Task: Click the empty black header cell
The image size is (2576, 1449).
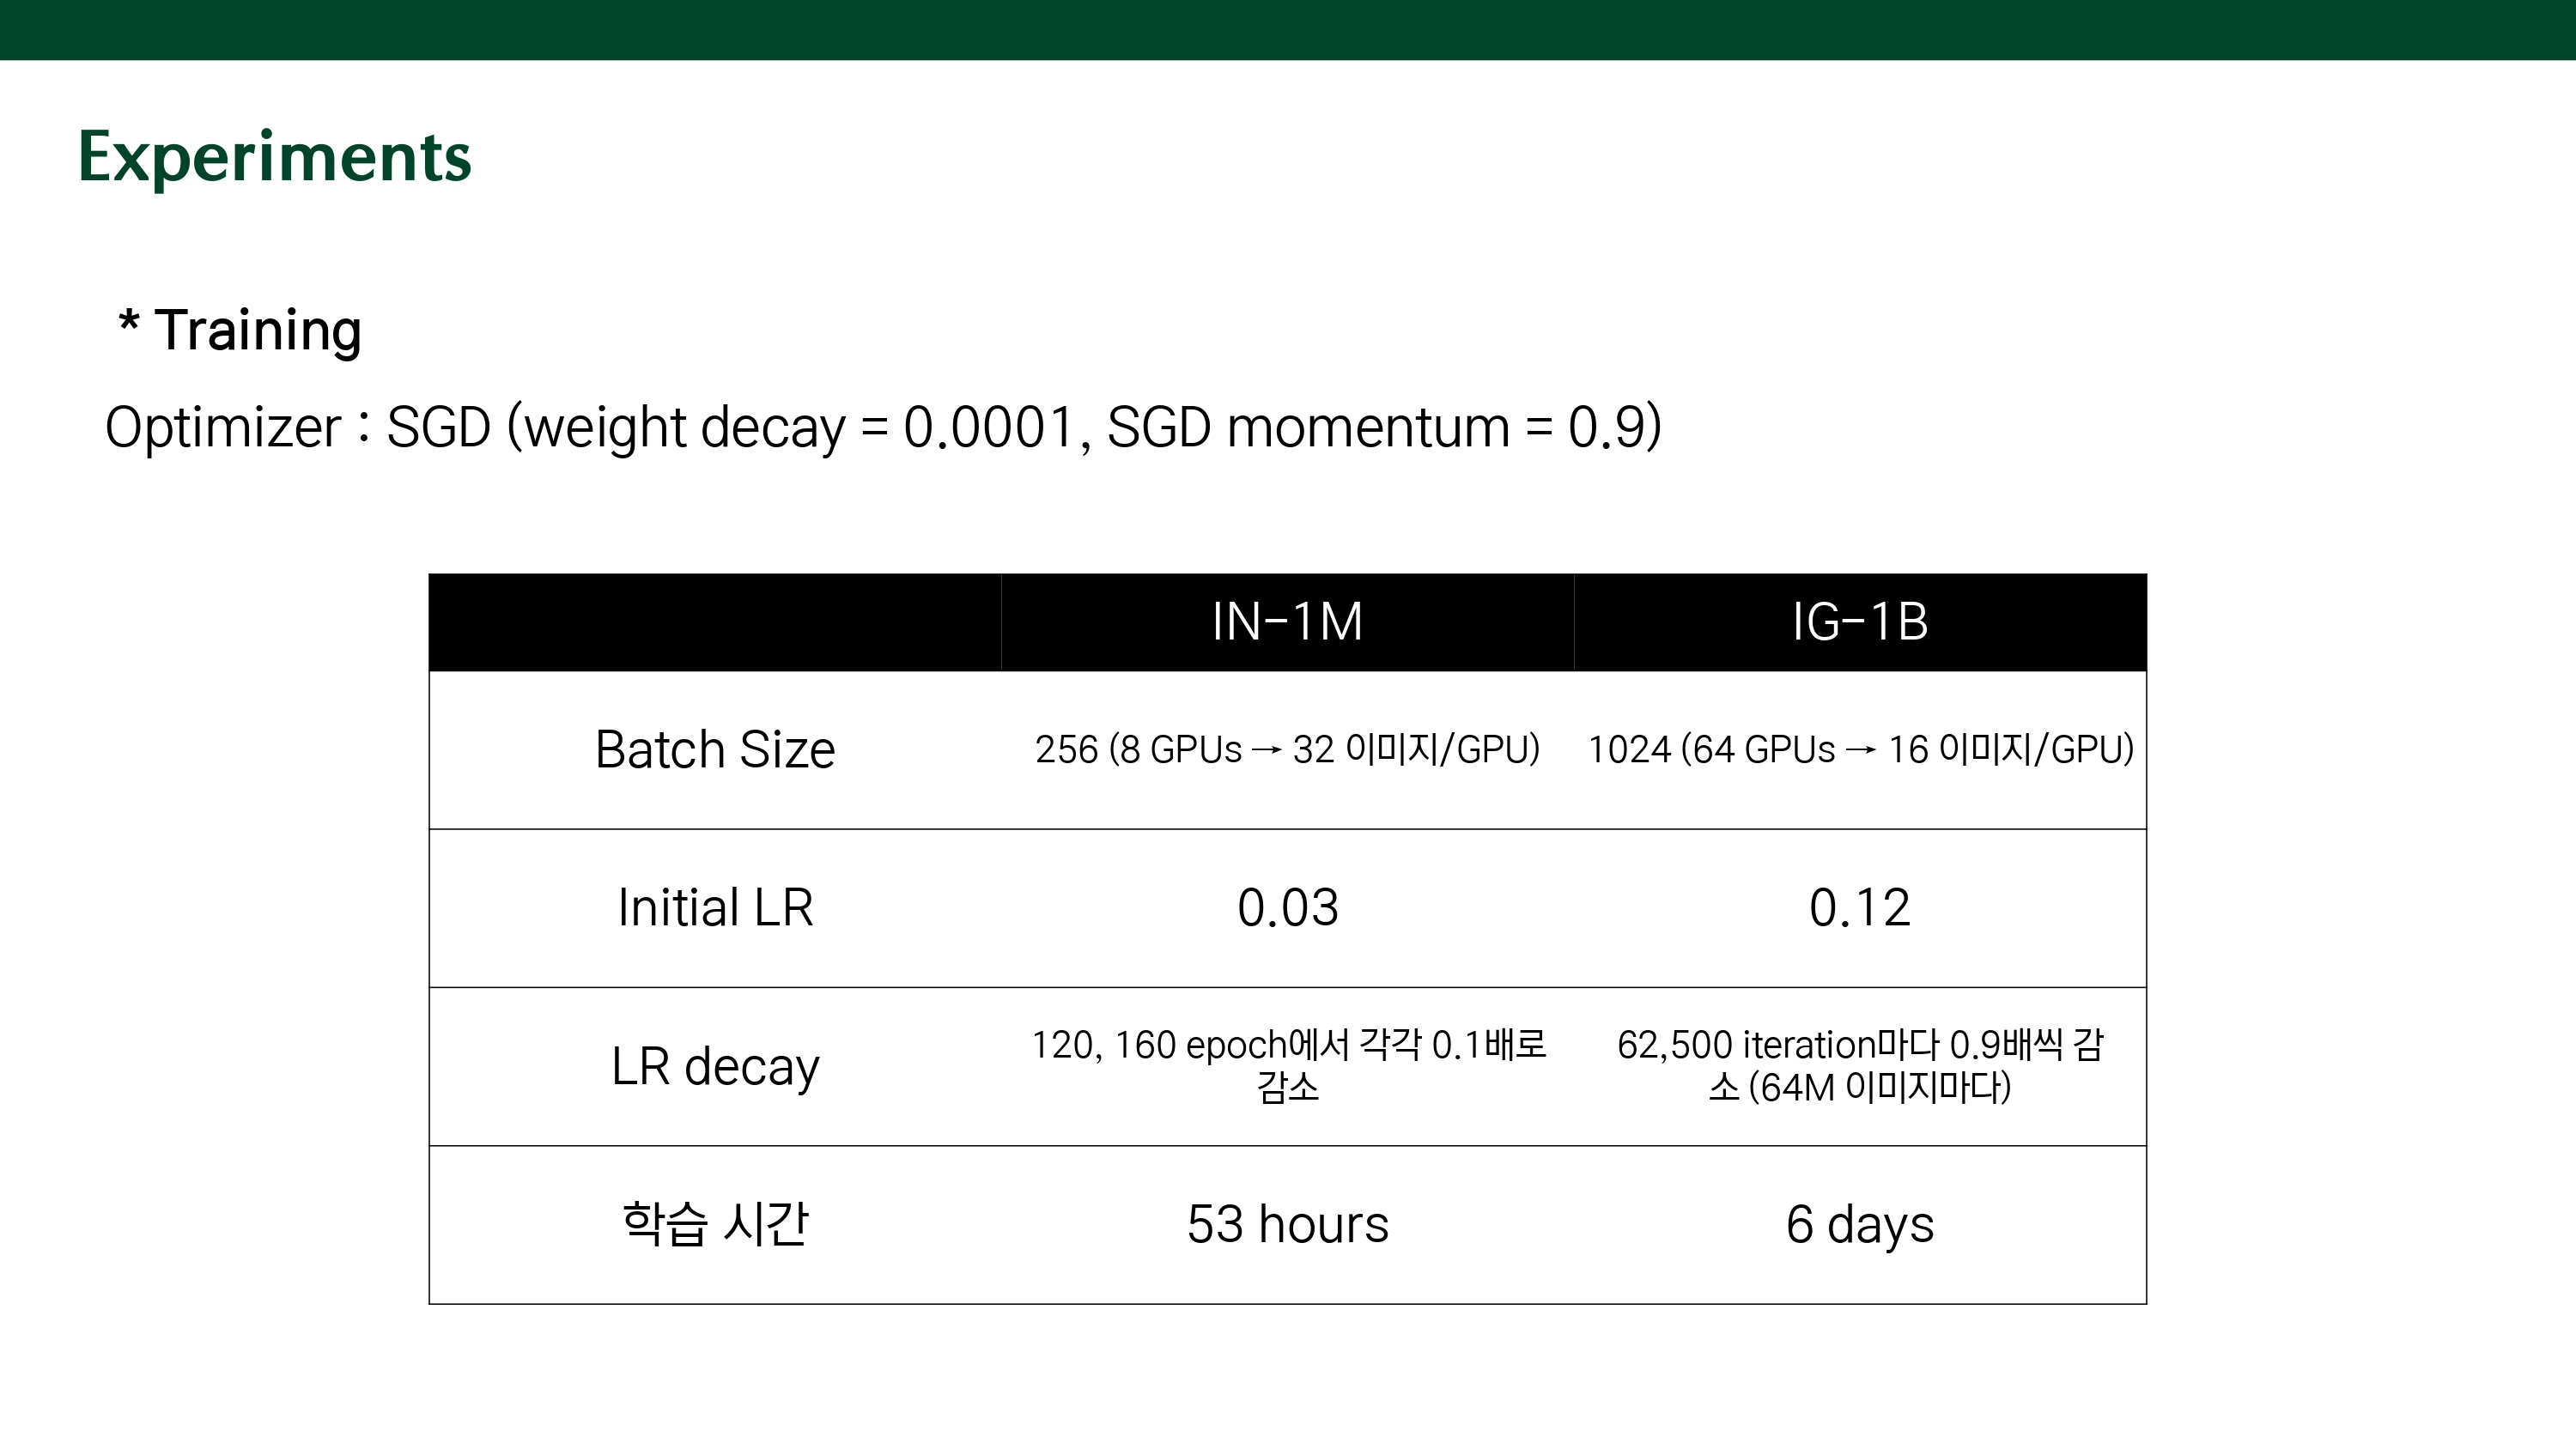Action: click(x=715, y=622)
